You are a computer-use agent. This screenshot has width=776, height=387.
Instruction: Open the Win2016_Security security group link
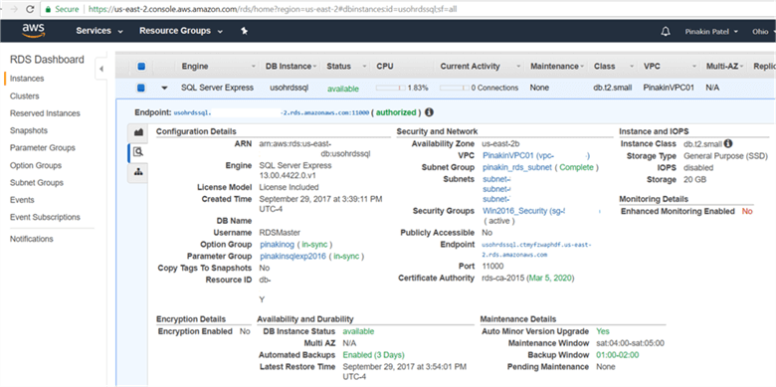[524, 211]
